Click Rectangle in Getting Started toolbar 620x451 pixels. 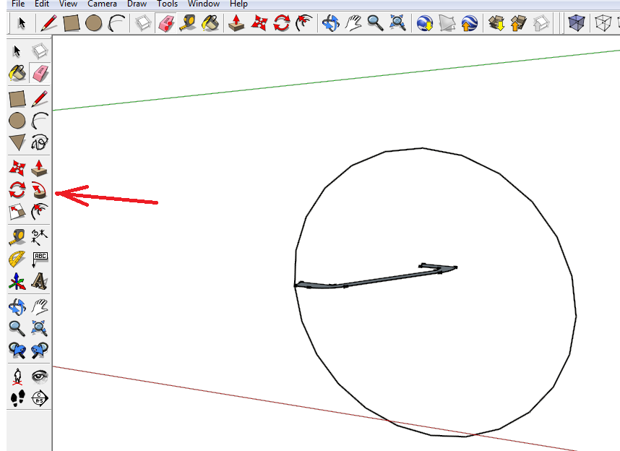(71, 23)
